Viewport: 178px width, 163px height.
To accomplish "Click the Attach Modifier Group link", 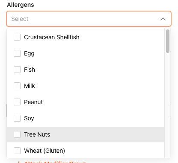I will tap(52, 162).
